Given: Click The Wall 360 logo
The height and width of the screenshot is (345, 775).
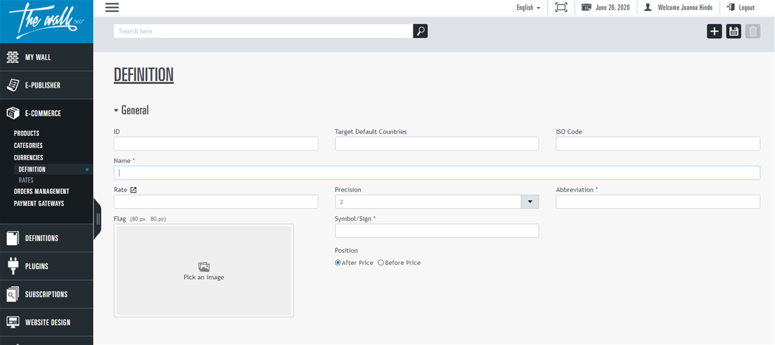Looking at the screenshot, I should click(46, 21).
